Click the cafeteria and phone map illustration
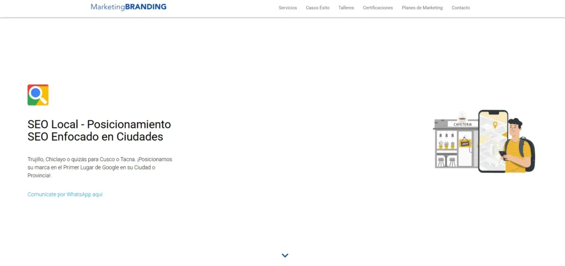Viewport: 565px width, 266px height. point(484,141)
